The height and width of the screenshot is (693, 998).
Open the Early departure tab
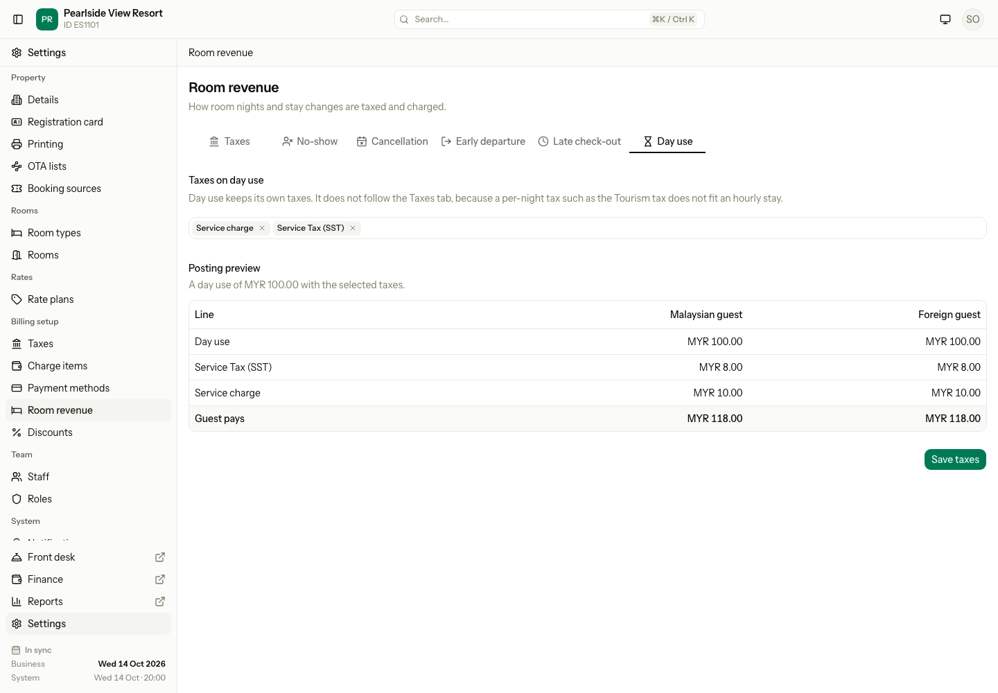[483, 141]
